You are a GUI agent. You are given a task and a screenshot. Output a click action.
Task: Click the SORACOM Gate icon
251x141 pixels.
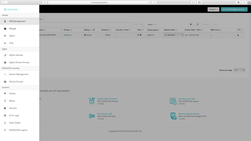pos(92,116)
